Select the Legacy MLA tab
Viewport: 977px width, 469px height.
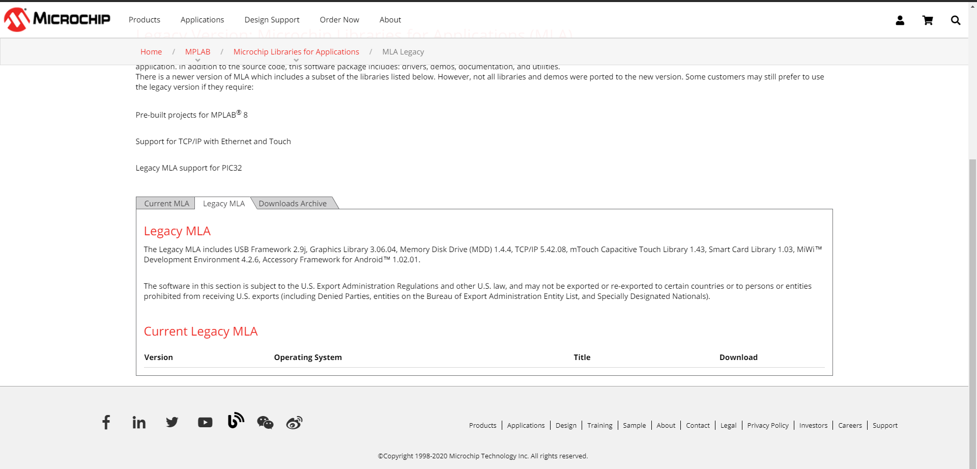(x=224, y=203)
